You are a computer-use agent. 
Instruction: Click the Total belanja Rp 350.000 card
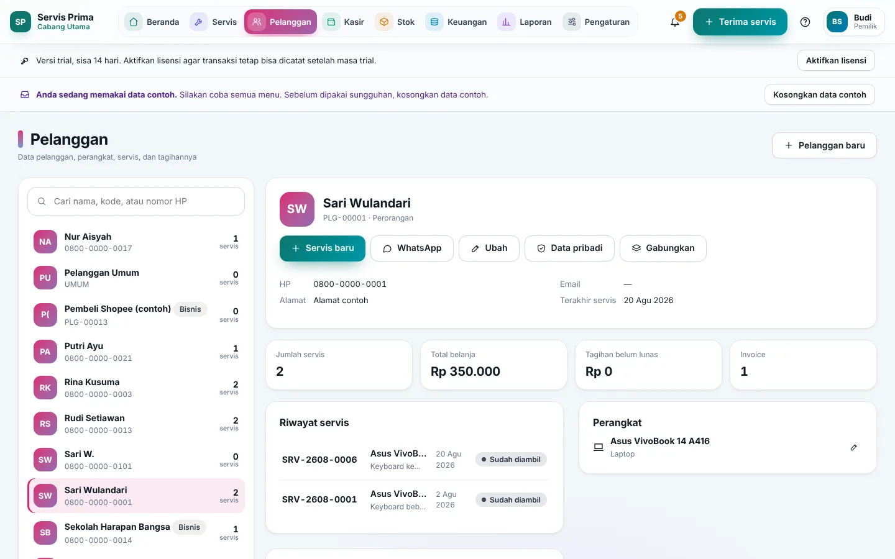click(x=493, y=365)
